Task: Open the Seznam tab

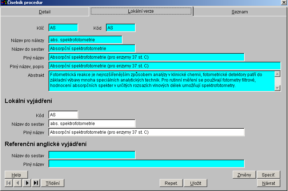Action: (x=240, y=12)
